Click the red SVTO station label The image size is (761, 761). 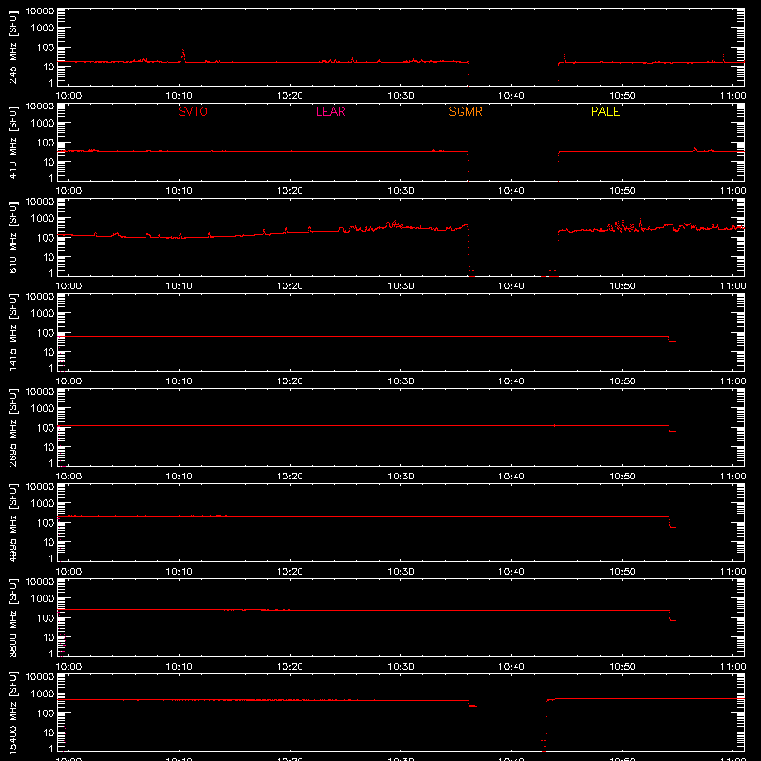193,111
